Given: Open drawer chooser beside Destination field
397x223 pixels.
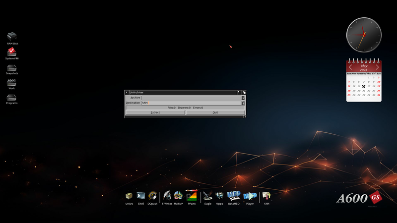Looking at the screenshot, I should click(243, 103).
